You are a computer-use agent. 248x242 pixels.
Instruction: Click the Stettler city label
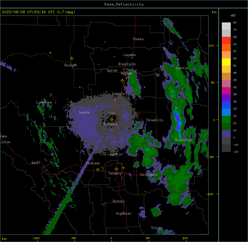click(182, 68)
